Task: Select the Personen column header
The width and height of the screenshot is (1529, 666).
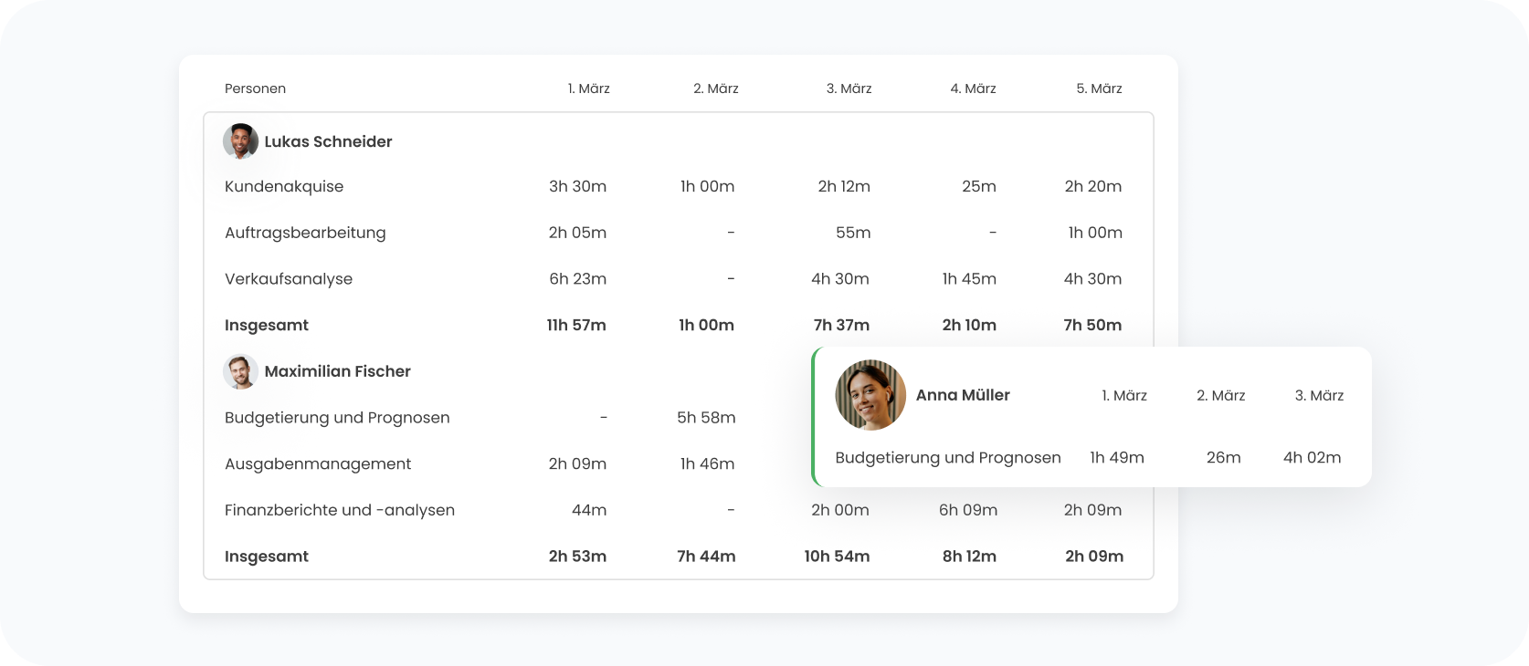Action: [x=255, y=88]
